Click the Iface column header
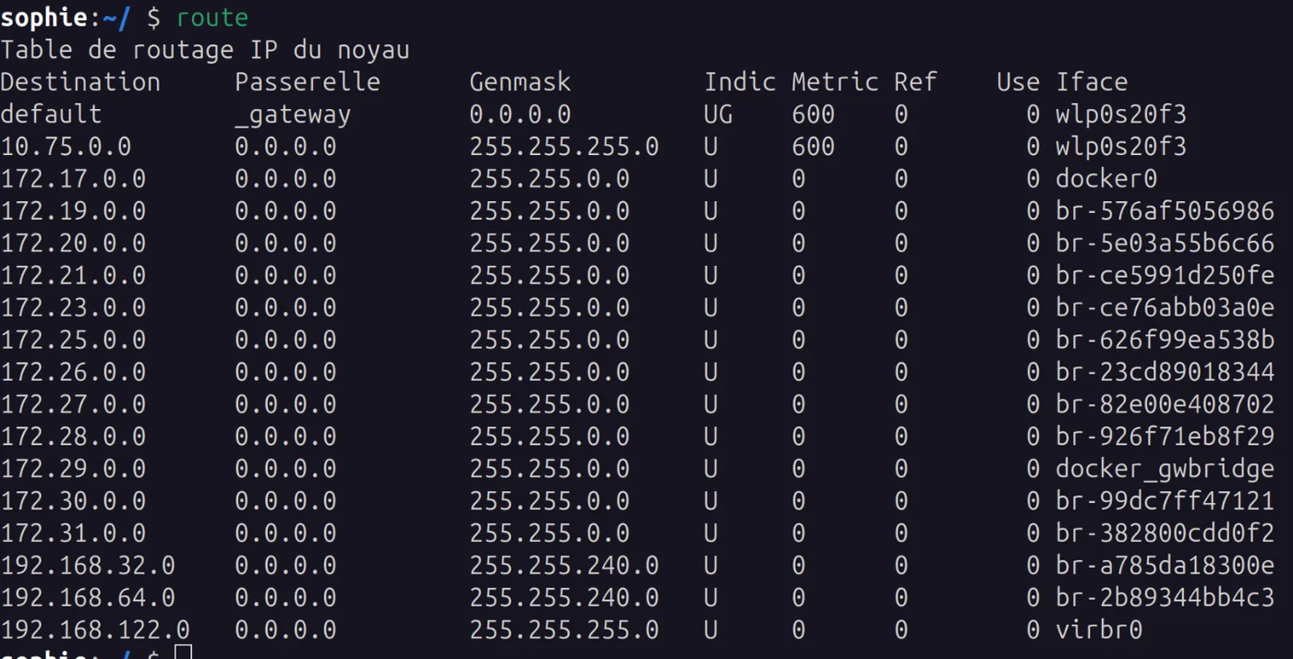This screenshot has height=659, width=1293. (1091, 81)
